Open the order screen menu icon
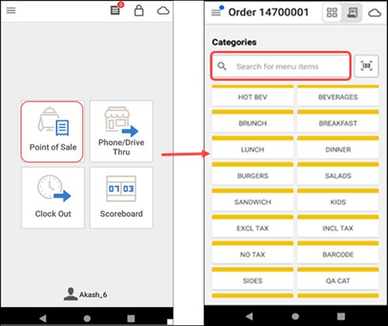The width and height of the screenshot is (388, 326). pyautogui.click(x=217, y=12)
